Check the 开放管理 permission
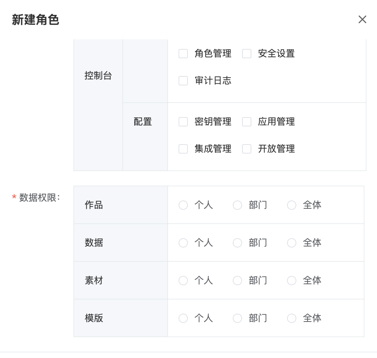 pyautogui.click(x=247, y=149)
